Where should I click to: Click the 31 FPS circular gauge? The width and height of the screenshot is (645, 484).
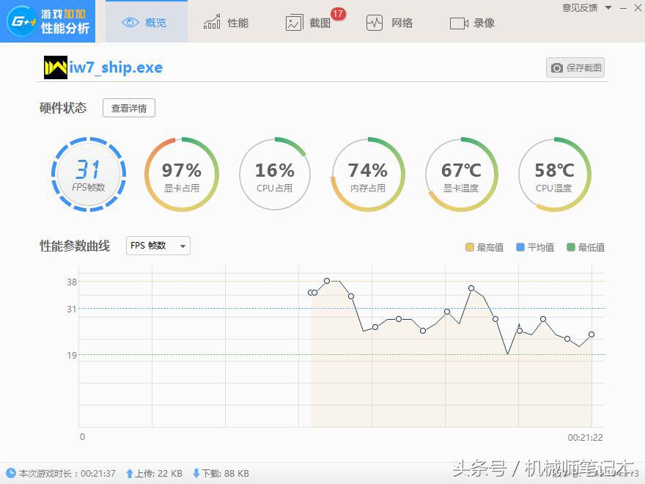click(88, 174)
